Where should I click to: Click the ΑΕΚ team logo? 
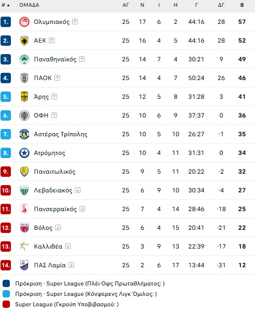24,41
